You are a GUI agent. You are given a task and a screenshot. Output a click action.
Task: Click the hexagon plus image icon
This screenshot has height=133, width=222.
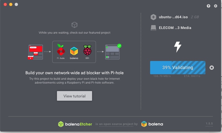click(x=153, y=17)
